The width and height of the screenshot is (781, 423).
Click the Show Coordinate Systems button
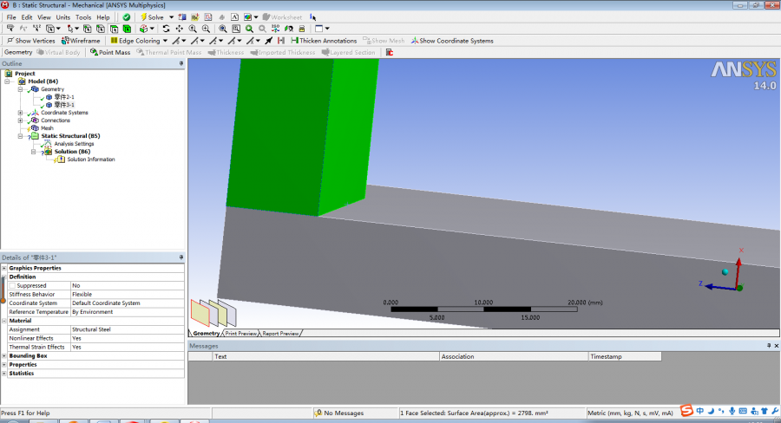[452, 41]
